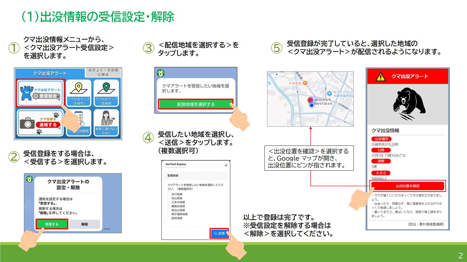Click the cloud upload icon on the 送信 button

pos(215,233)
